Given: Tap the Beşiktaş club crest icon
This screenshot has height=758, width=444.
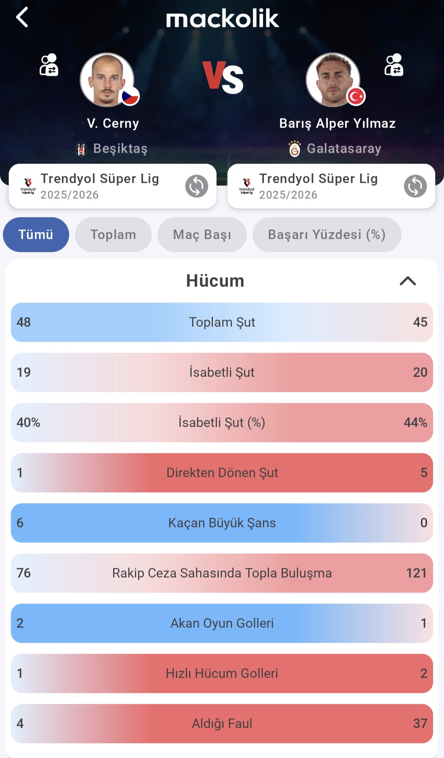Looking at the screenshot, I should point(81,149).
